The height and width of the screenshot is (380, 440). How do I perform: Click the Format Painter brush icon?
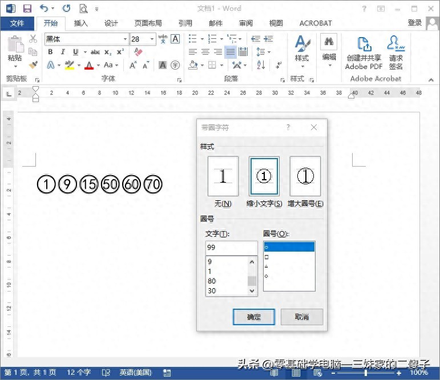click(x=33, y=66)
